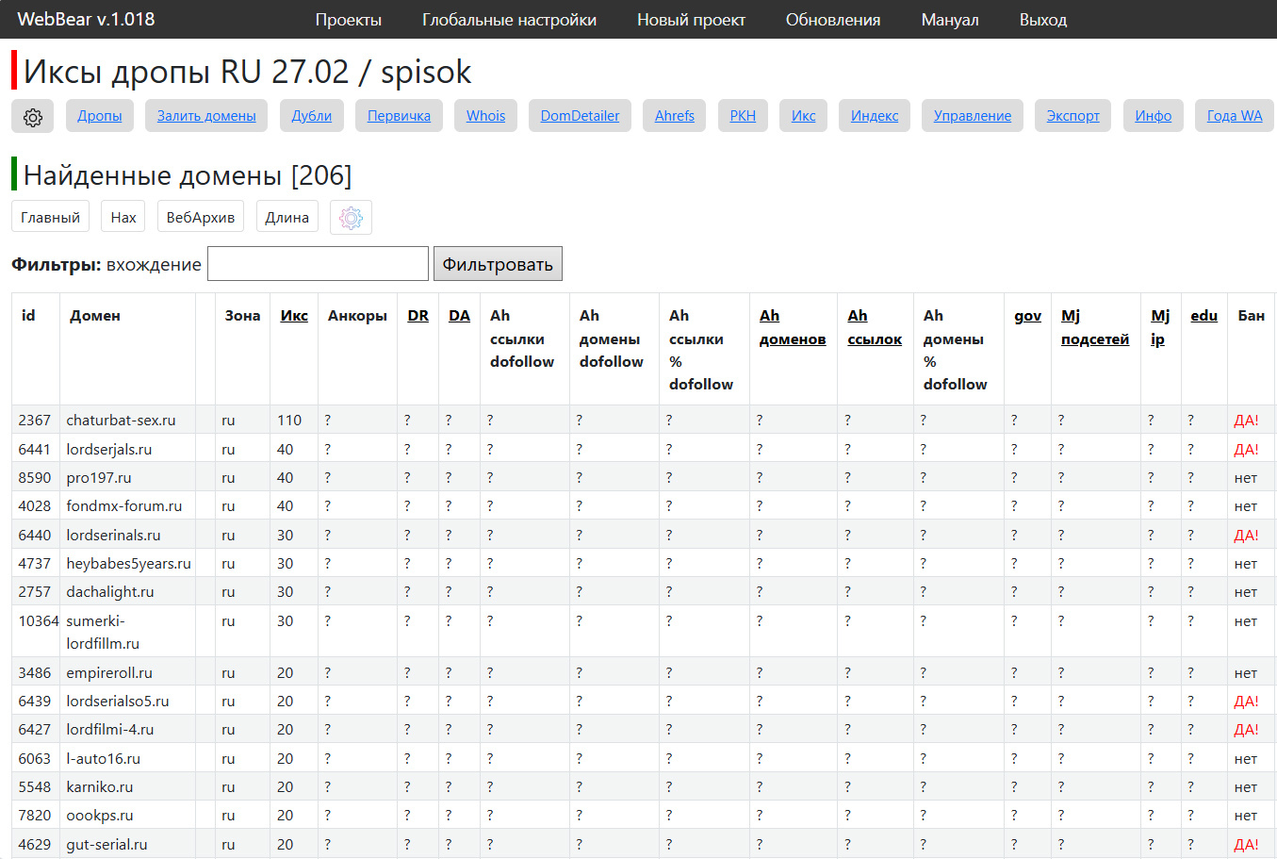Screen dimensions: 1277x859
Task: Open the DomDetailer section
Action: click(580, 116)
